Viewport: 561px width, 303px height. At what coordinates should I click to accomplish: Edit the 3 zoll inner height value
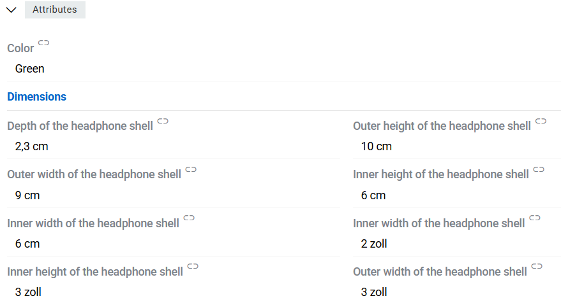pyautogui.click(x=28, y=292)
